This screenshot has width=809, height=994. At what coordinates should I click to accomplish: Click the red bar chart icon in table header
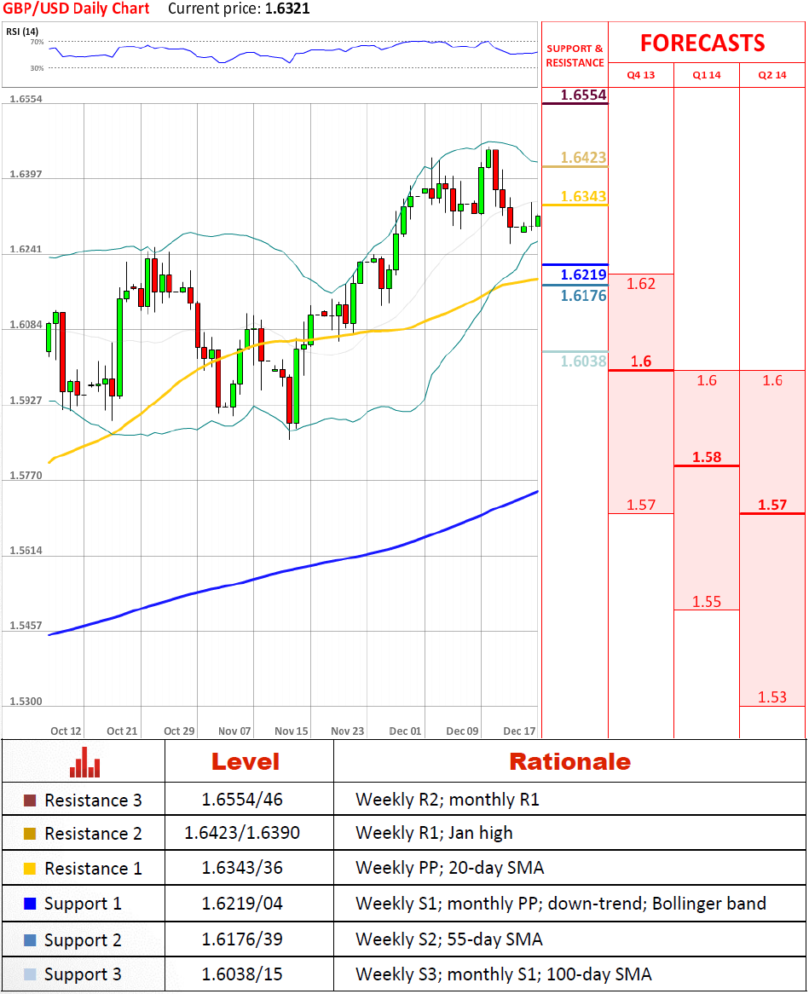(84, 761)
